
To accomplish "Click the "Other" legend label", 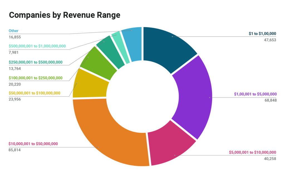I will tap(14, 31).
